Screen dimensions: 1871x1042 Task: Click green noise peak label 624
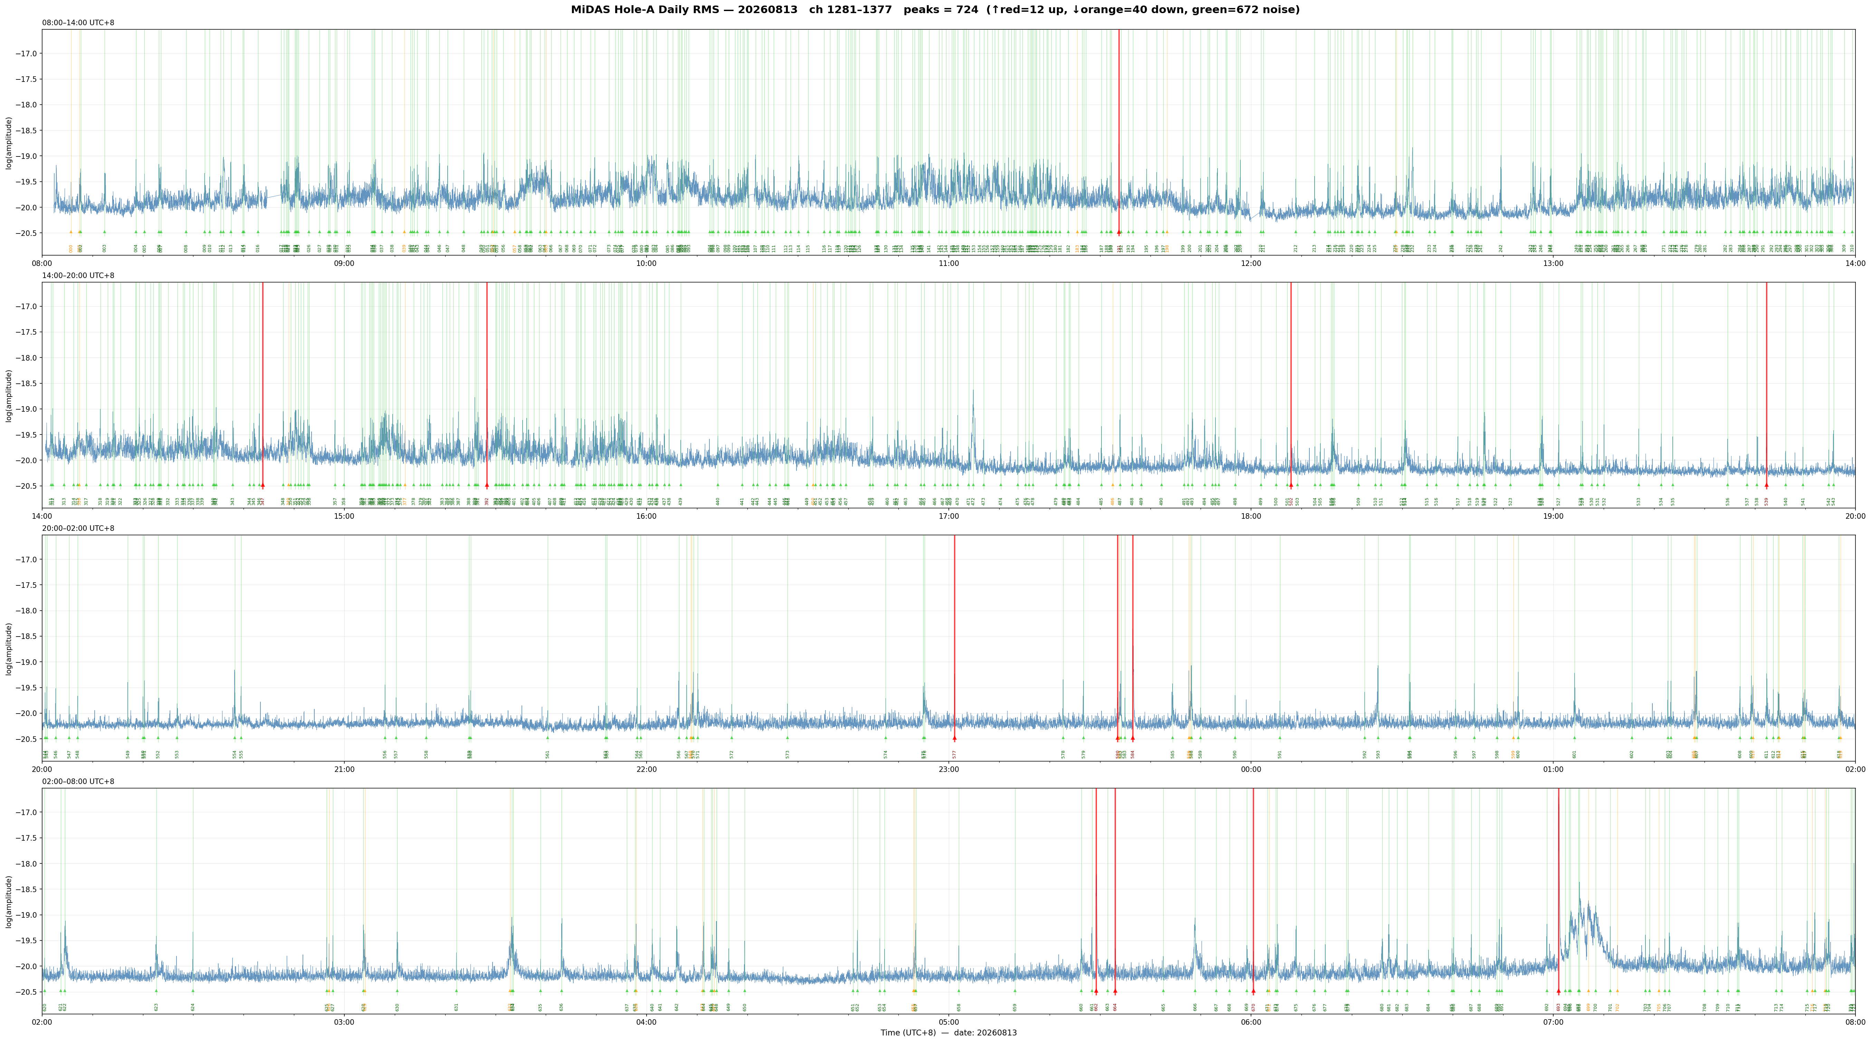pyautogui.click(x=192, y=1007)
